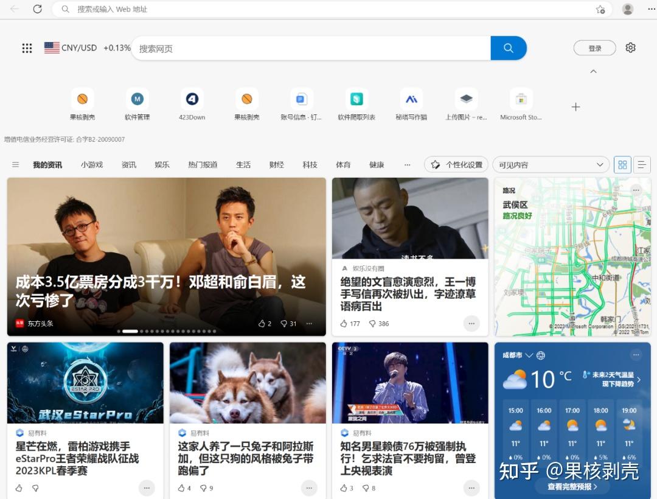Open the app launcher grid icon

click(27, 47)
